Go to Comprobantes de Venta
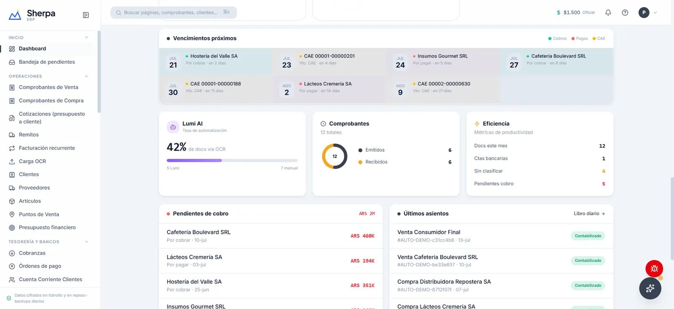Viewport: 674px width, 309px height. (x=47, y=87)
